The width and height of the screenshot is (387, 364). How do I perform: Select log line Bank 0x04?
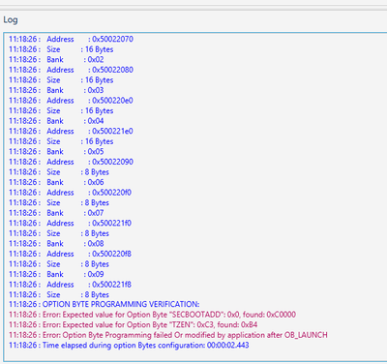(56, 121)
